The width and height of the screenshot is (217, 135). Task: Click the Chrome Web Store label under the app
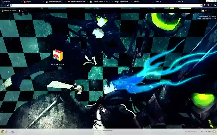coord(58,64)
